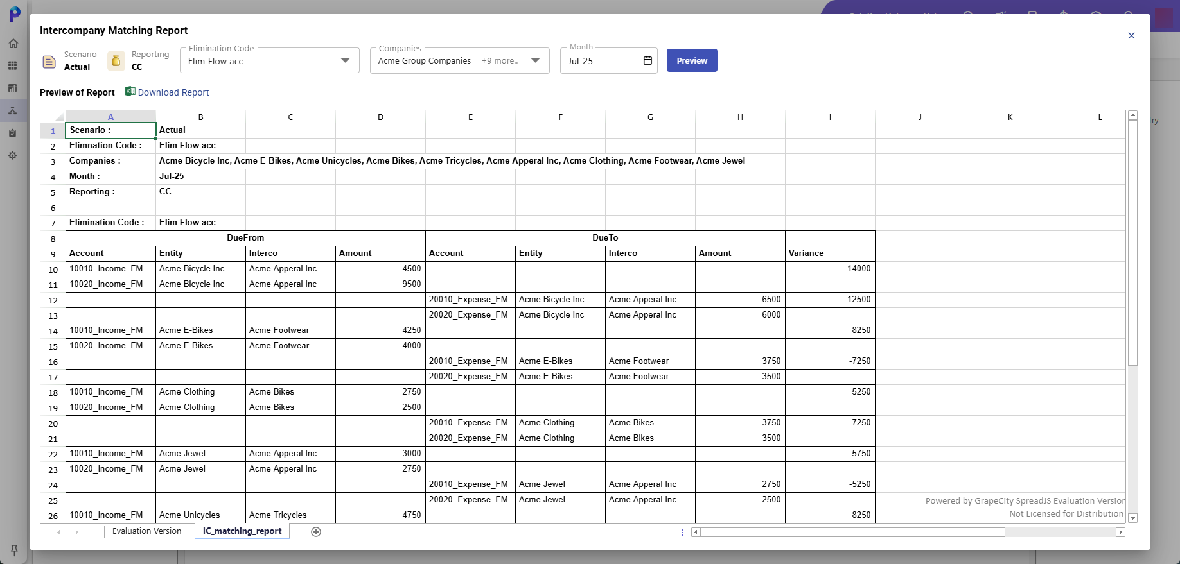The height and width of the screenshot is (564, 1180).
Task: Click the Excel icon for Download Report
Action: pos(130,92)
